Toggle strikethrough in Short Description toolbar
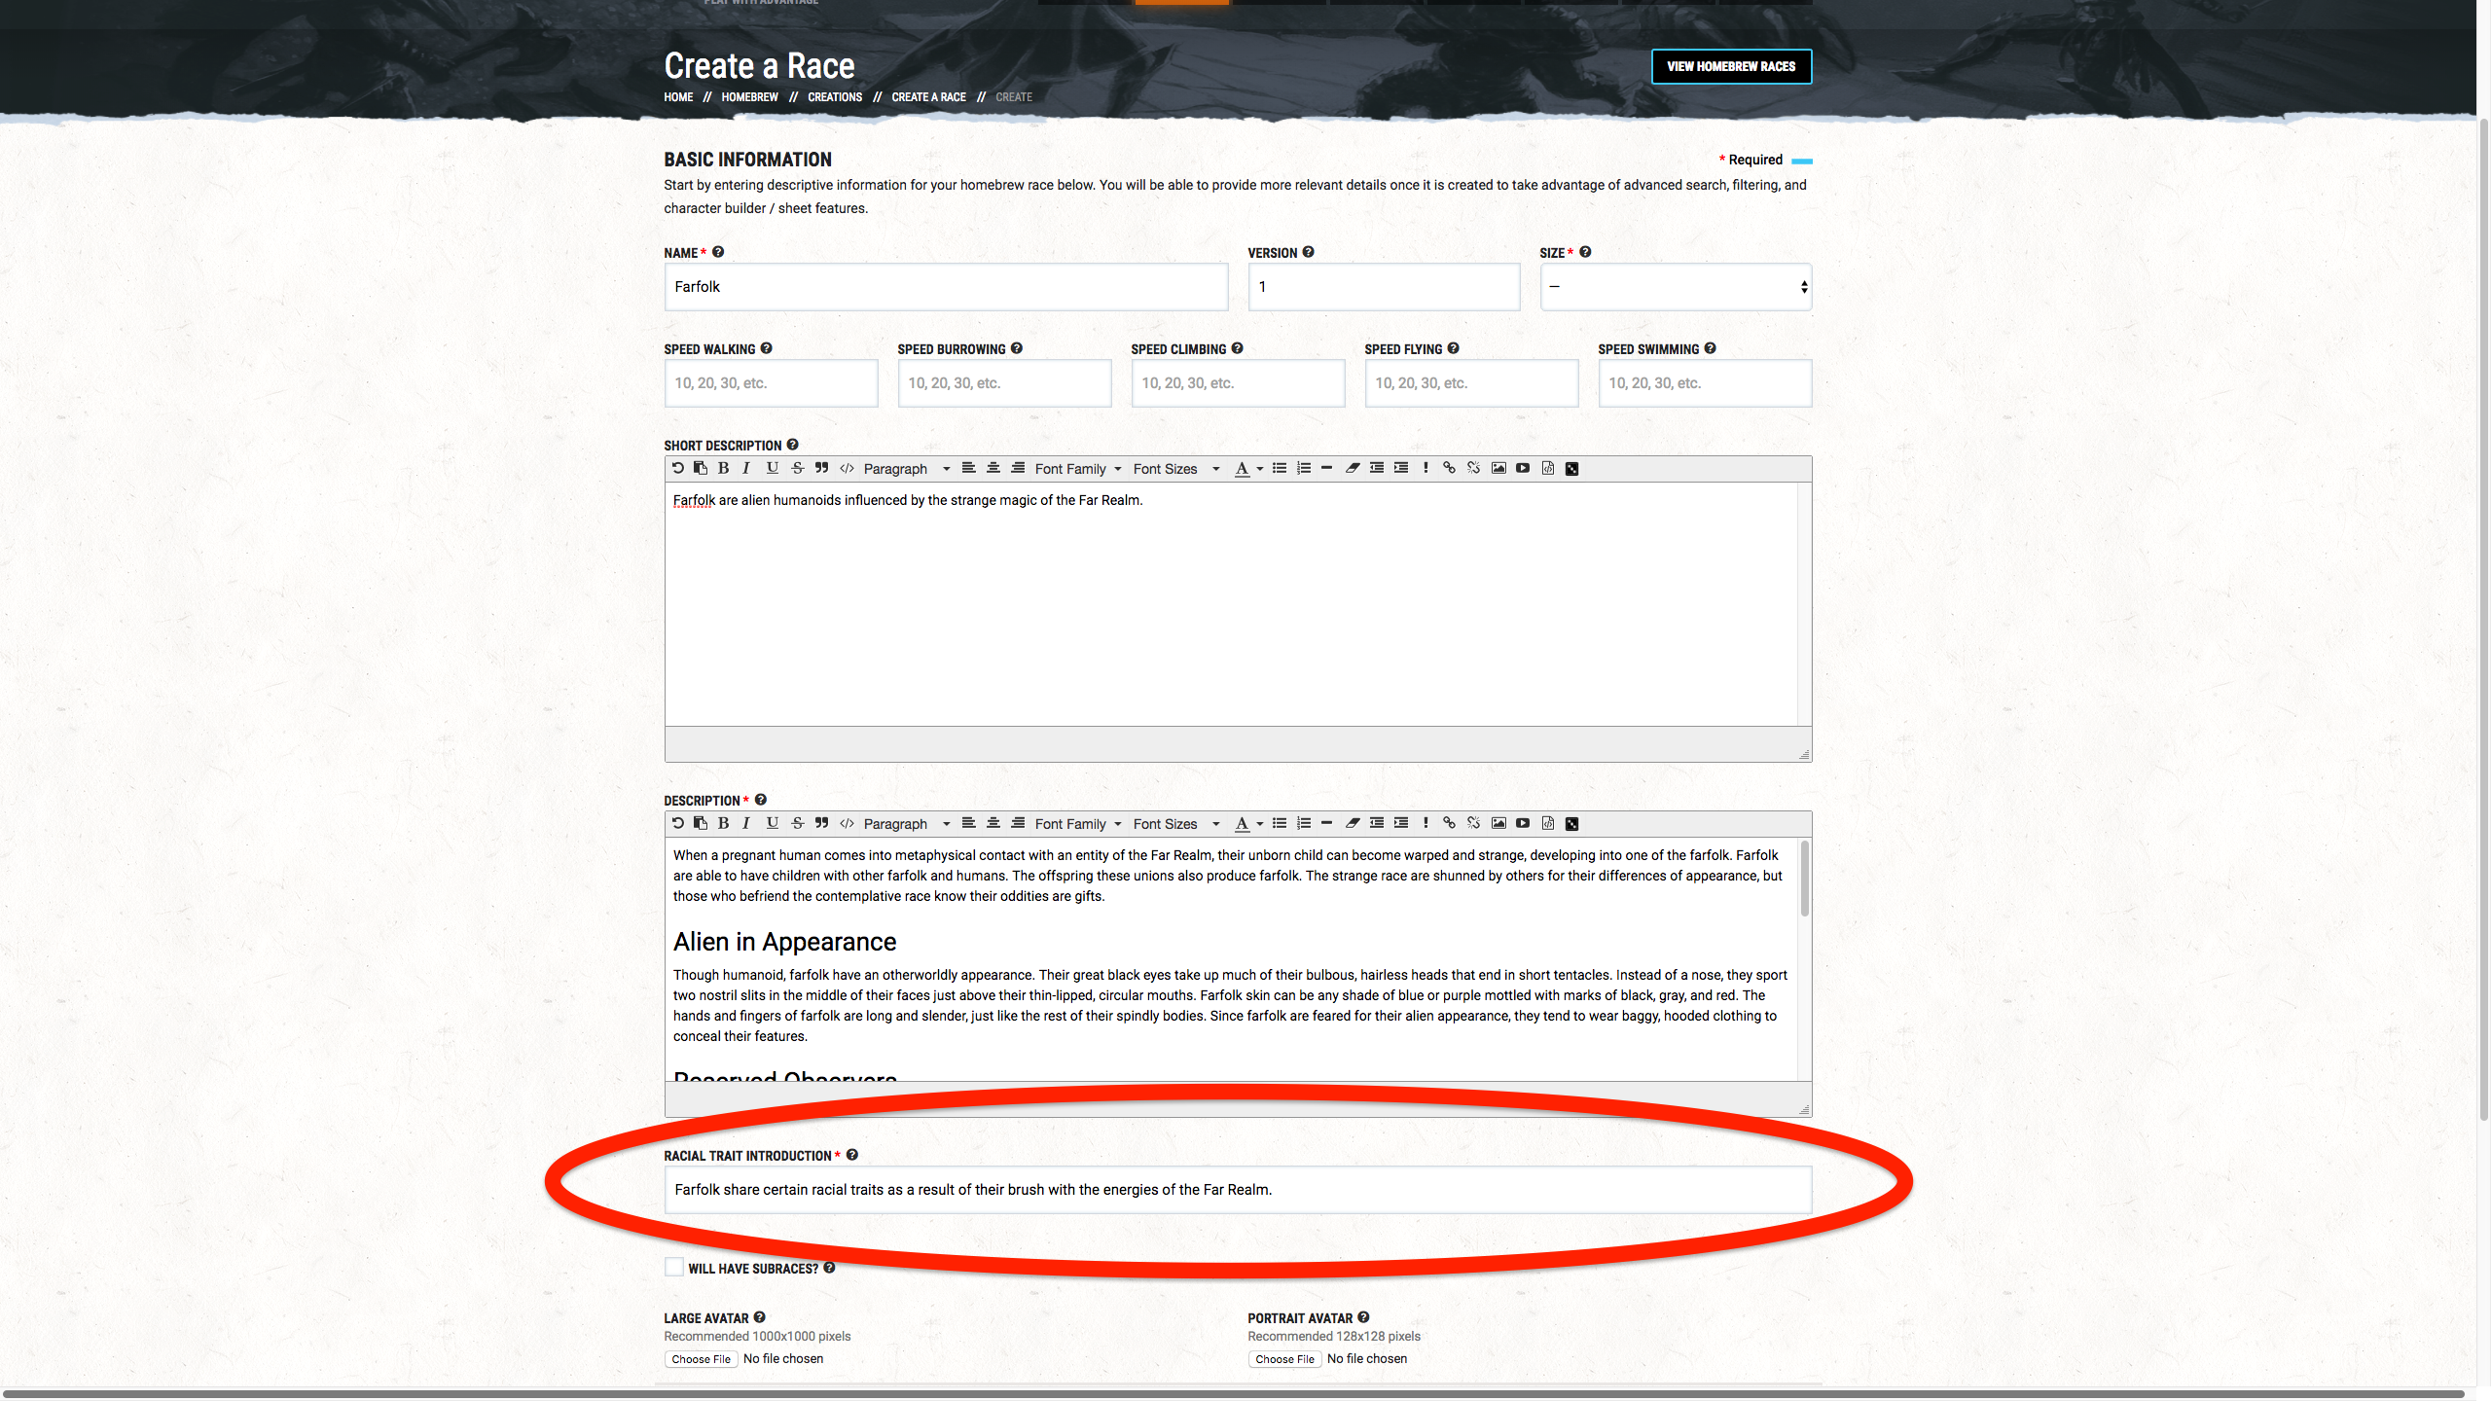This screenshot has height=1401, width=2491. pyautogui.click(x=798, y=468)
